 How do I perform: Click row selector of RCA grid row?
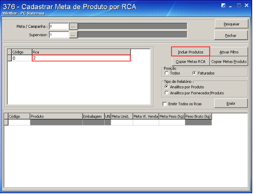[x=10, y=58]
